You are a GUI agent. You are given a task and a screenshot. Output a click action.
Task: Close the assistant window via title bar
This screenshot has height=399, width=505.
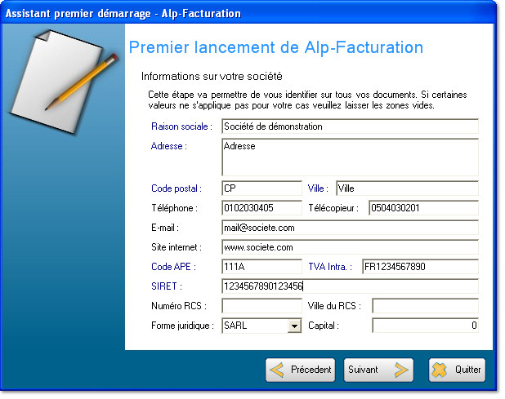(487, 14)
